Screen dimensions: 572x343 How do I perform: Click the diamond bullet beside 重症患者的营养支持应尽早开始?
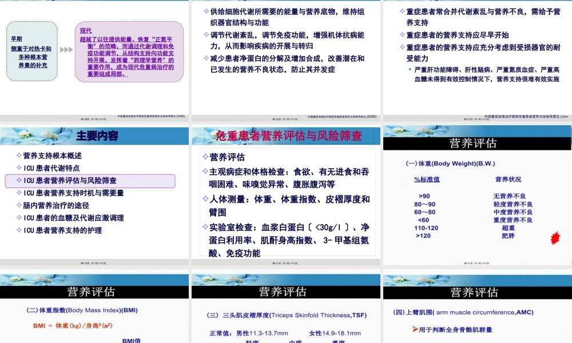[x=402, y=35]
